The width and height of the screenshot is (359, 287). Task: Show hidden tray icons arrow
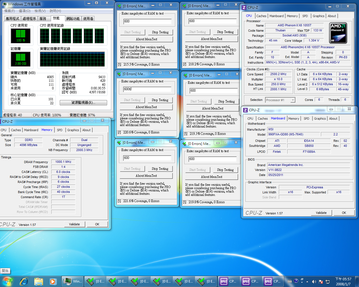click(307, 281)
